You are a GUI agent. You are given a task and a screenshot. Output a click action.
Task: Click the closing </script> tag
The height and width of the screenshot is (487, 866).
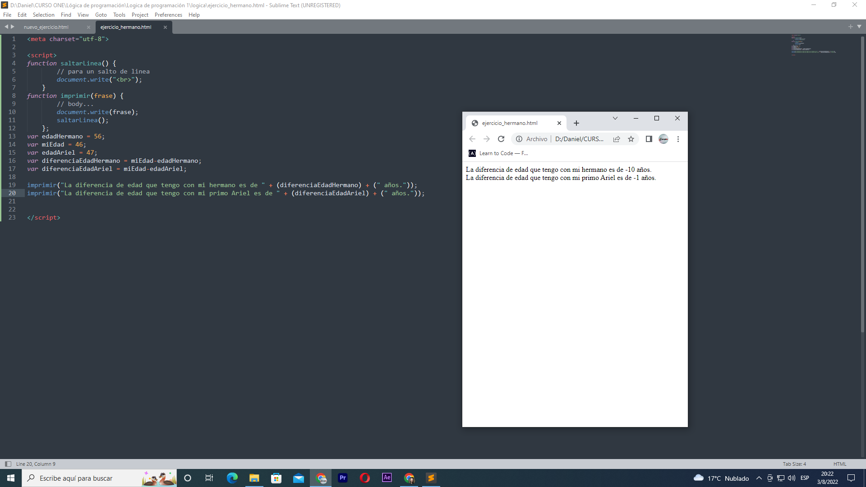pos(44,217)
